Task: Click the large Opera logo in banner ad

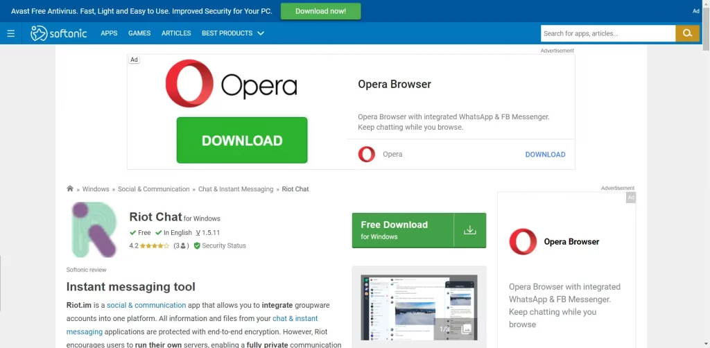Action: pos(231,84)
